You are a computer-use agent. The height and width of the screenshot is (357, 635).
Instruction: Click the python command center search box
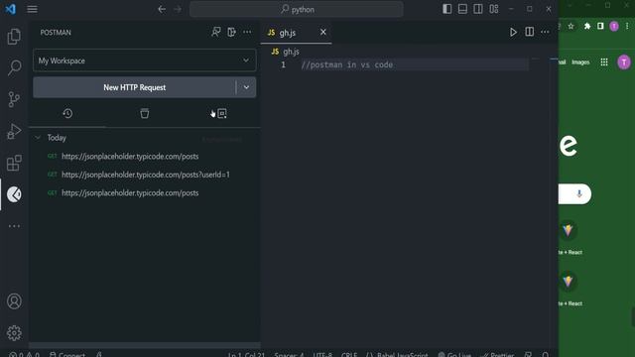click(x=297, y=9)
